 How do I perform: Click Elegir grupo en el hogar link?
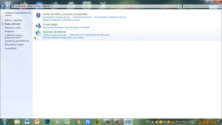coord(66,27)
